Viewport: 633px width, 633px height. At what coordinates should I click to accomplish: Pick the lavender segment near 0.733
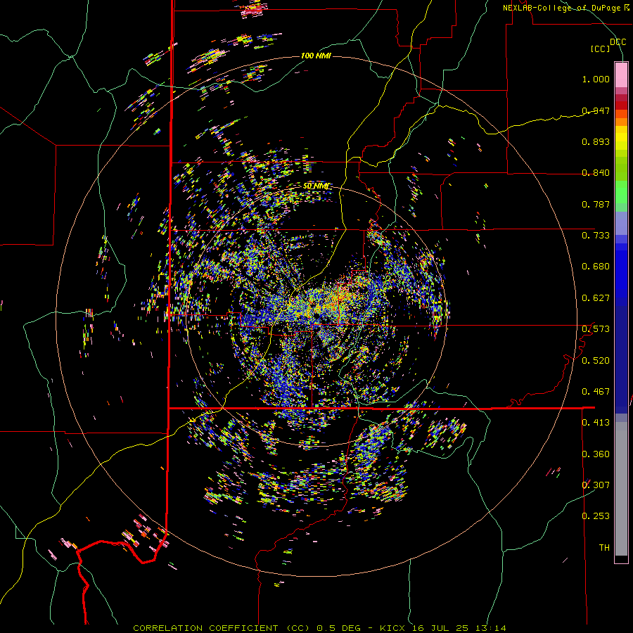click(x=621, y=223)
